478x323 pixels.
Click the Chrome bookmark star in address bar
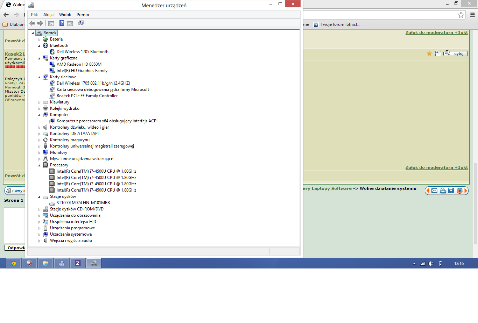[461, 15]
